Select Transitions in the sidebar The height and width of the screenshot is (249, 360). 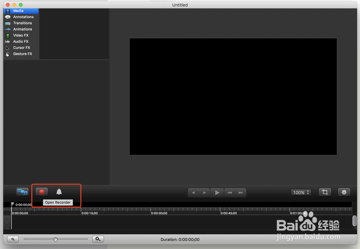pyautogui.click(x=21, y=23)
